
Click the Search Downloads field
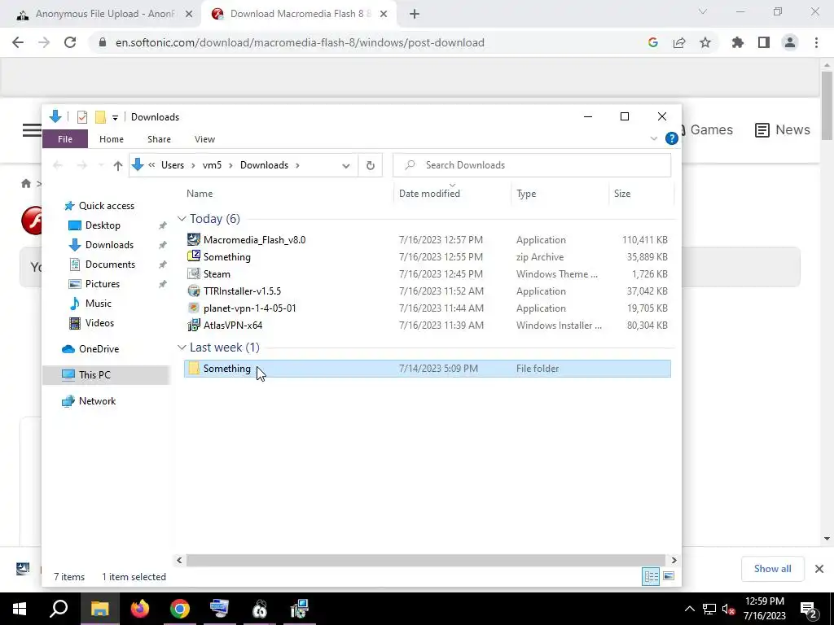coord(532,165)
